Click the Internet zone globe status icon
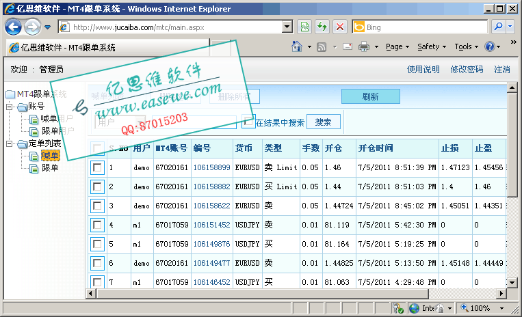This screenshot has width=522, height=317. tap(415, 308)
